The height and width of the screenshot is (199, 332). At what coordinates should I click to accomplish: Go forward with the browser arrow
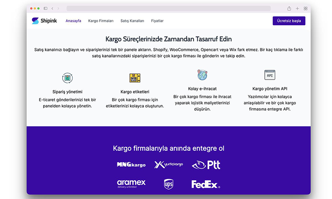pyautogui.click(x=58, y=8)
